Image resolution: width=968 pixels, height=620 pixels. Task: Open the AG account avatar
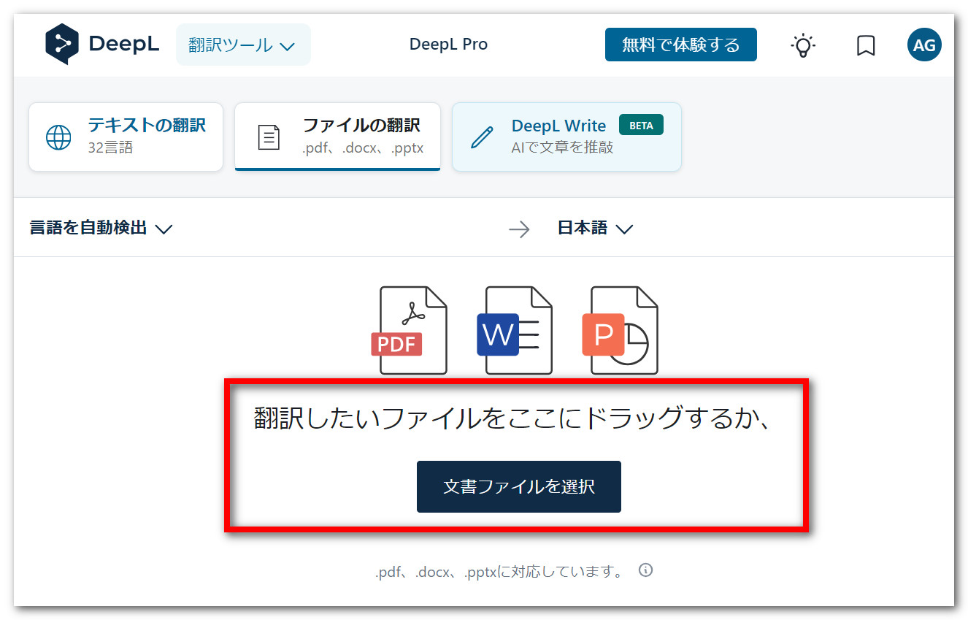924,45
